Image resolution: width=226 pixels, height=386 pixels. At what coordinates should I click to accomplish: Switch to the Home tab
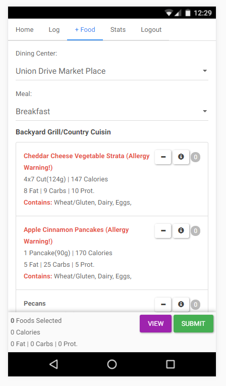[25, 30]
